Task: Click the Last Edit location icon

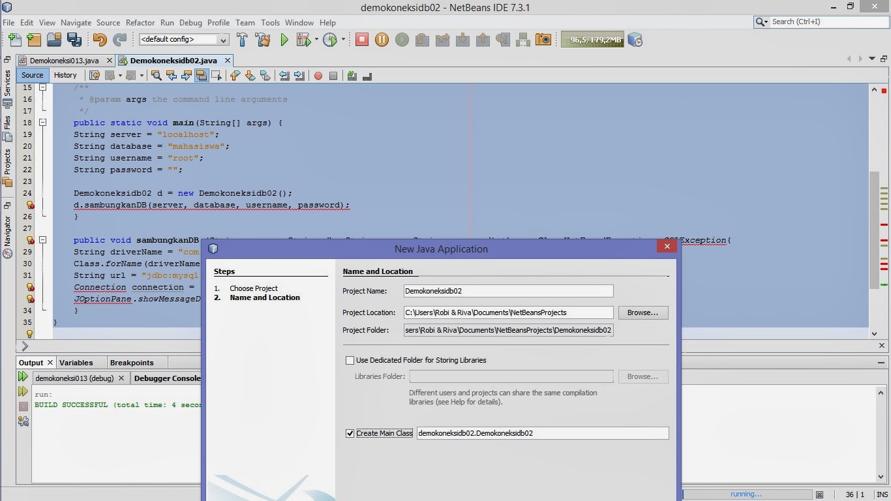Action: (x=95, y=76)
